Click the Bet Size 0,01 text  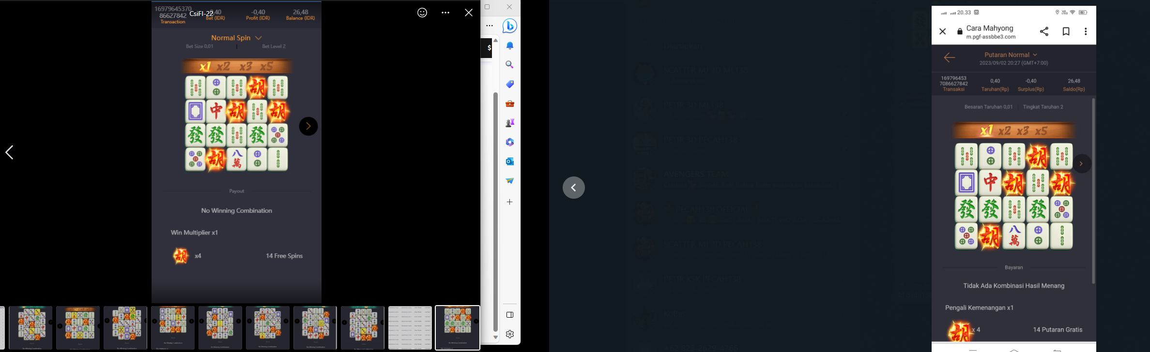pos(199,46)
